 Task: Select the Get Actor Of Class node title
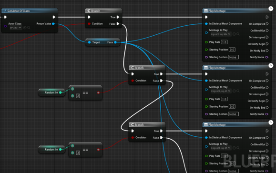click(19, 11)
